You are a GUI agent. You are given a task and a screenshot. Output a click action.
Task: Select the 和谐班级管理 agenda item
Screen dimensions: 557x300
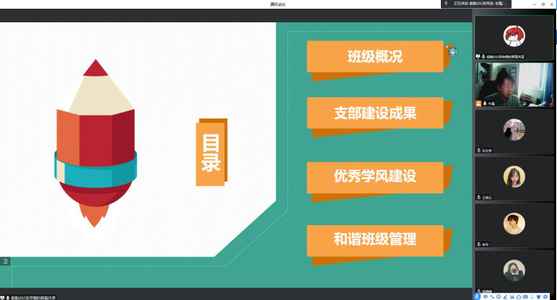coord(375,239)
